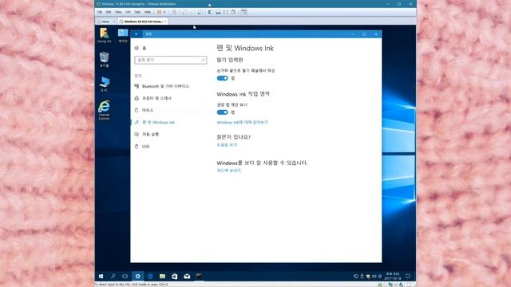Open the File menu in VMware Workstation
The image size is (511, 287).
pyautogui.click(x=100, y=12)
